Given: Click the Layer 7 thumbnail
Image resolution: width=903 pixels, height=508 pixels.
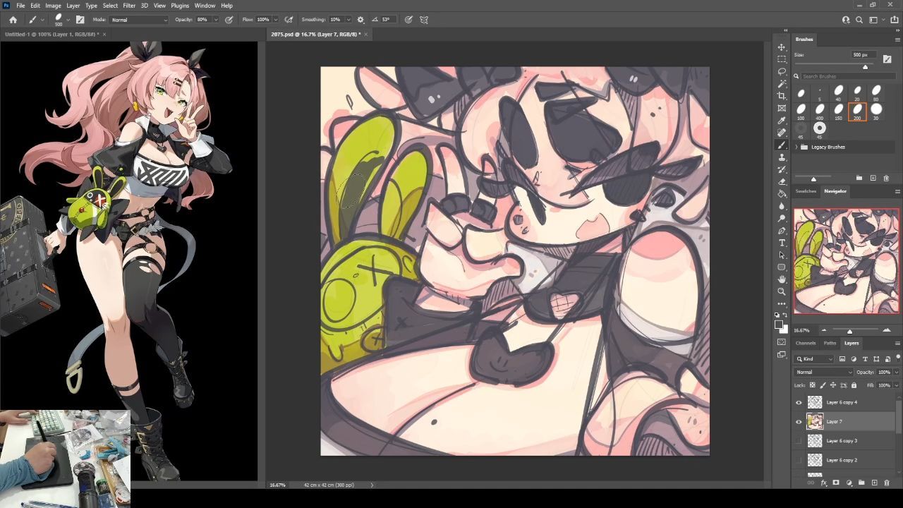Looking at the screenshot, I should 815,421.
